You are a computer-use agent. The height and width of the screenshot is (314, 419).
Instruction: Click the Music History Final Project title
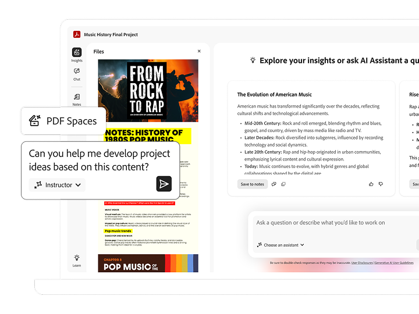(x=111, y=34)
